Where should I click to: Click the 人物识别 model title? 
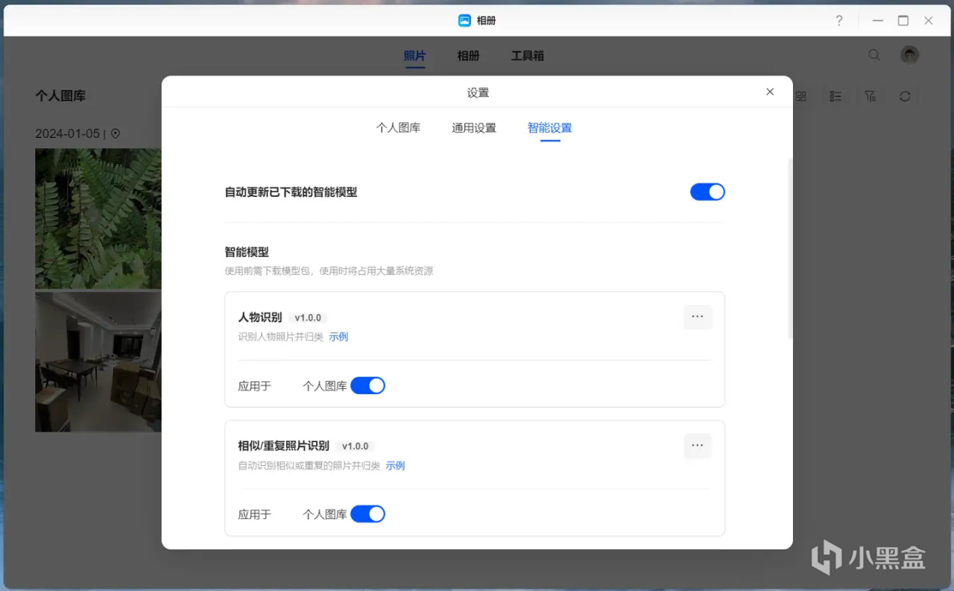(260, 317)
